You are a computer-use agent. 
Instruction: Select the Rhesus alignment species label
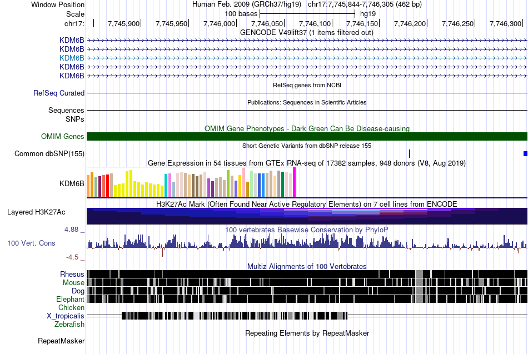(x=72, y=274)
